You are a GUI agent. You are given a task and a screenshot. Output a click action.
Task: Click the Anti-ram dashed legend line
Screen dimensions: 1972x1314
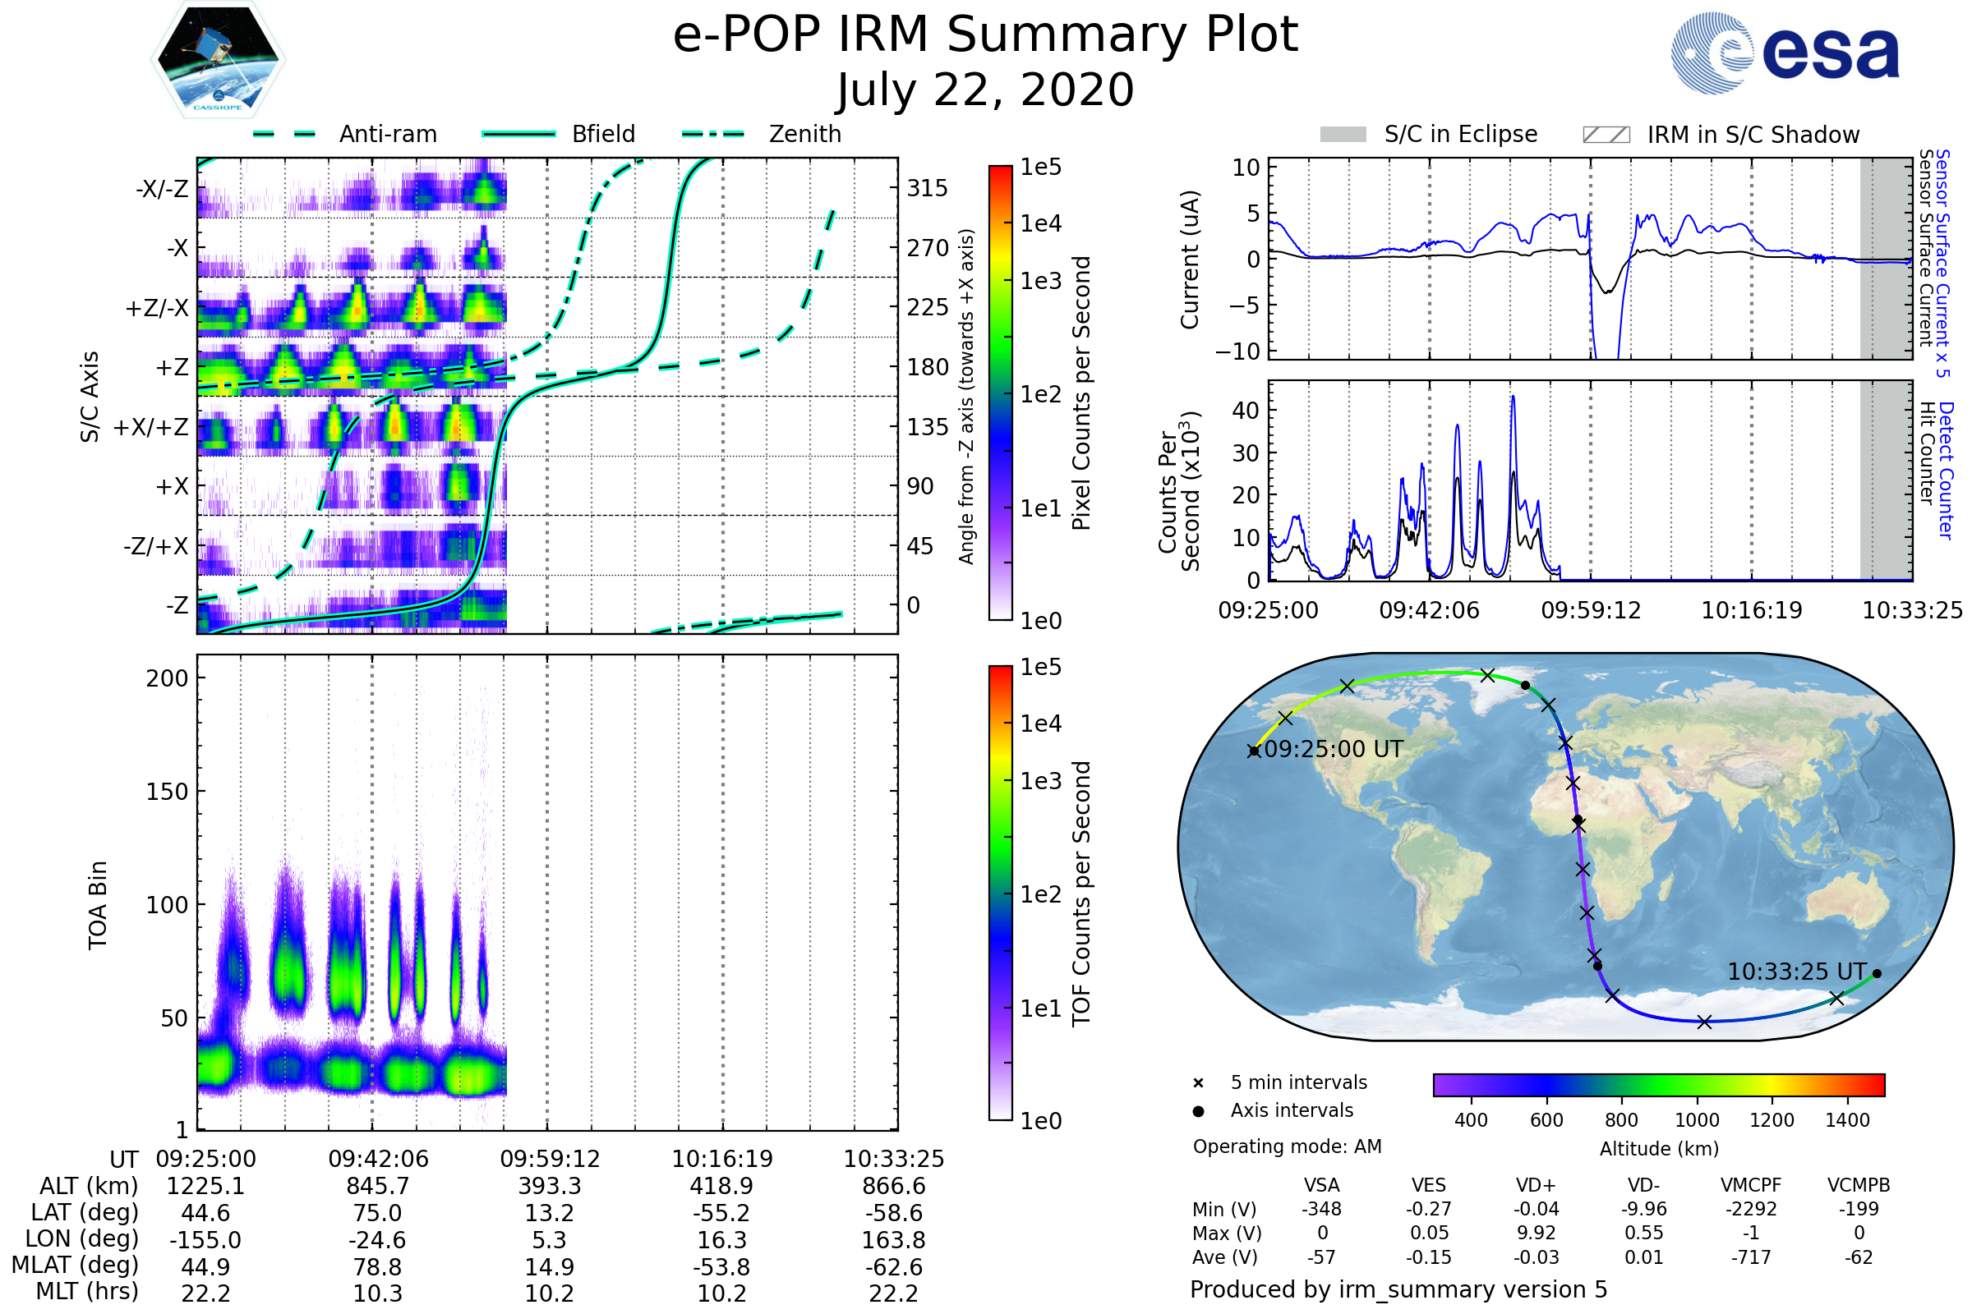(x=285, y=134)
